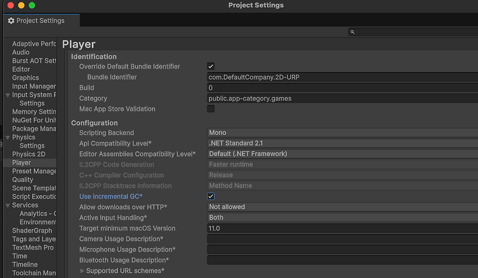Select Quality in settings sidebar

[x=23, y=180]
